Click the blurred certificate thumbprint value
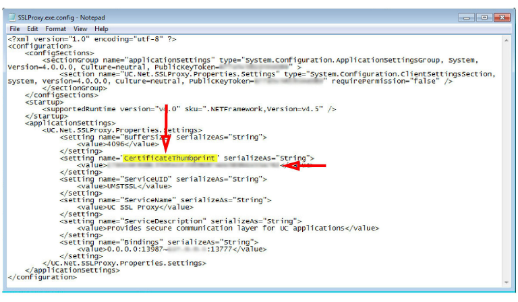The width and height of the screenshot is (518, 302). (x=194, y=165)
